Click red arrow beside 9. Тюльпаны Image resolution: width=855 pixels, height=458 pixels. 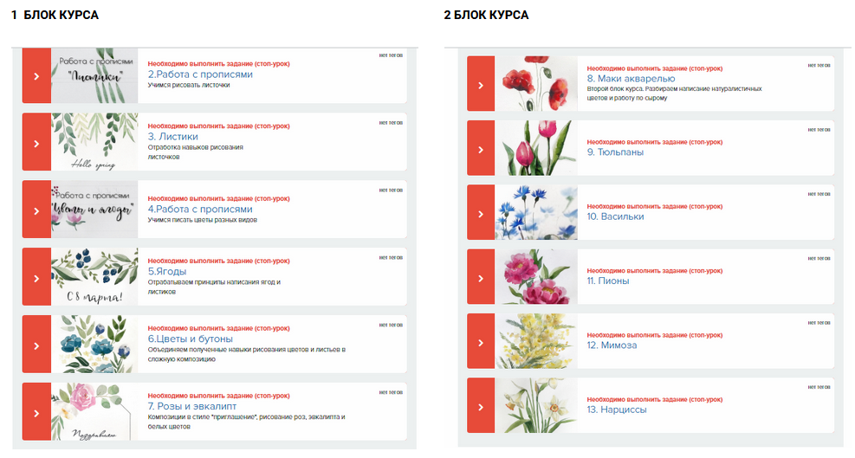pyautogui.click(x=481, y=148)
